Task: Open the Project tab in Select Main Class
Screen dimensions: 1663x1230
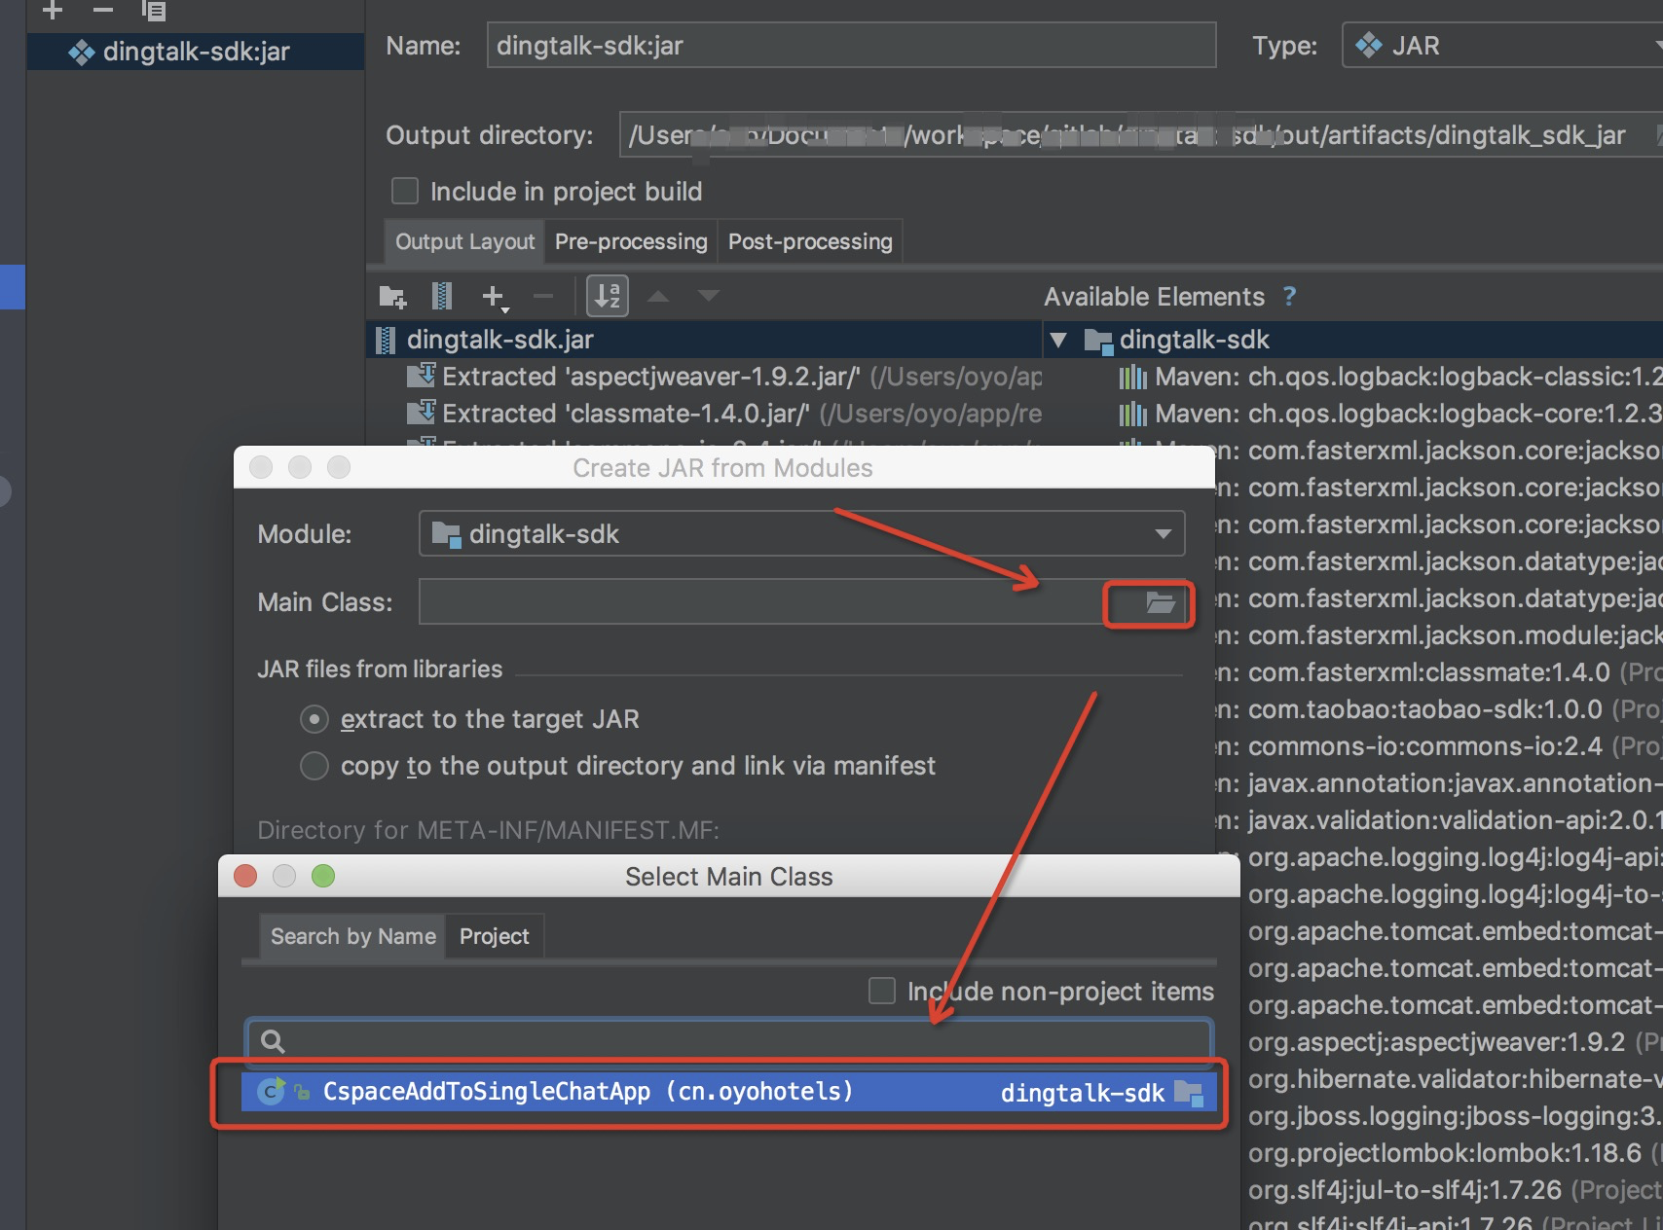Action: (494, 936)
